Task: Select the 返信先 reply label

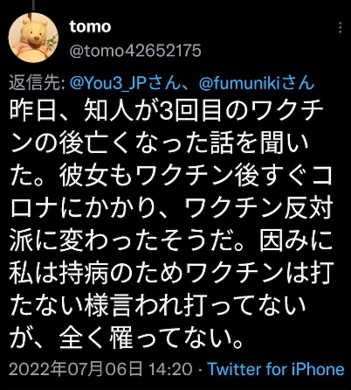Action: [38, 83]
